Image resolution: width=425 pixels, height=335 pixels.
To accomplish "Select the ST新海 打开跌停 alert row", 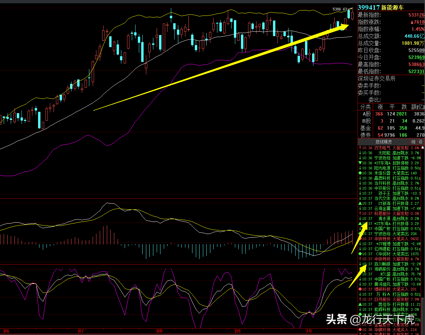I will coord(389,203).
